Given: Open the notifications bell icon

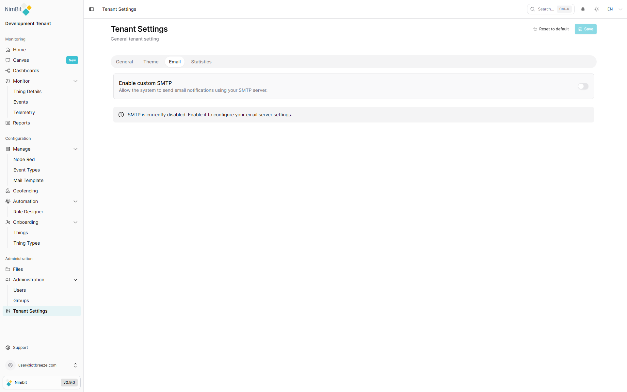Looking at the screenshot, I should [x=583, y=9].
